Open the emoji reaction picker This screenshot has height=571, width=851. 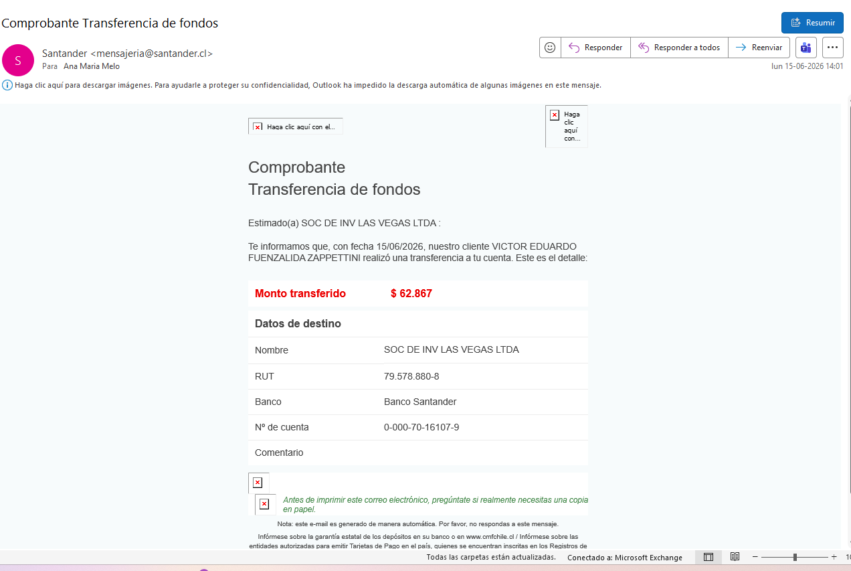550,48
